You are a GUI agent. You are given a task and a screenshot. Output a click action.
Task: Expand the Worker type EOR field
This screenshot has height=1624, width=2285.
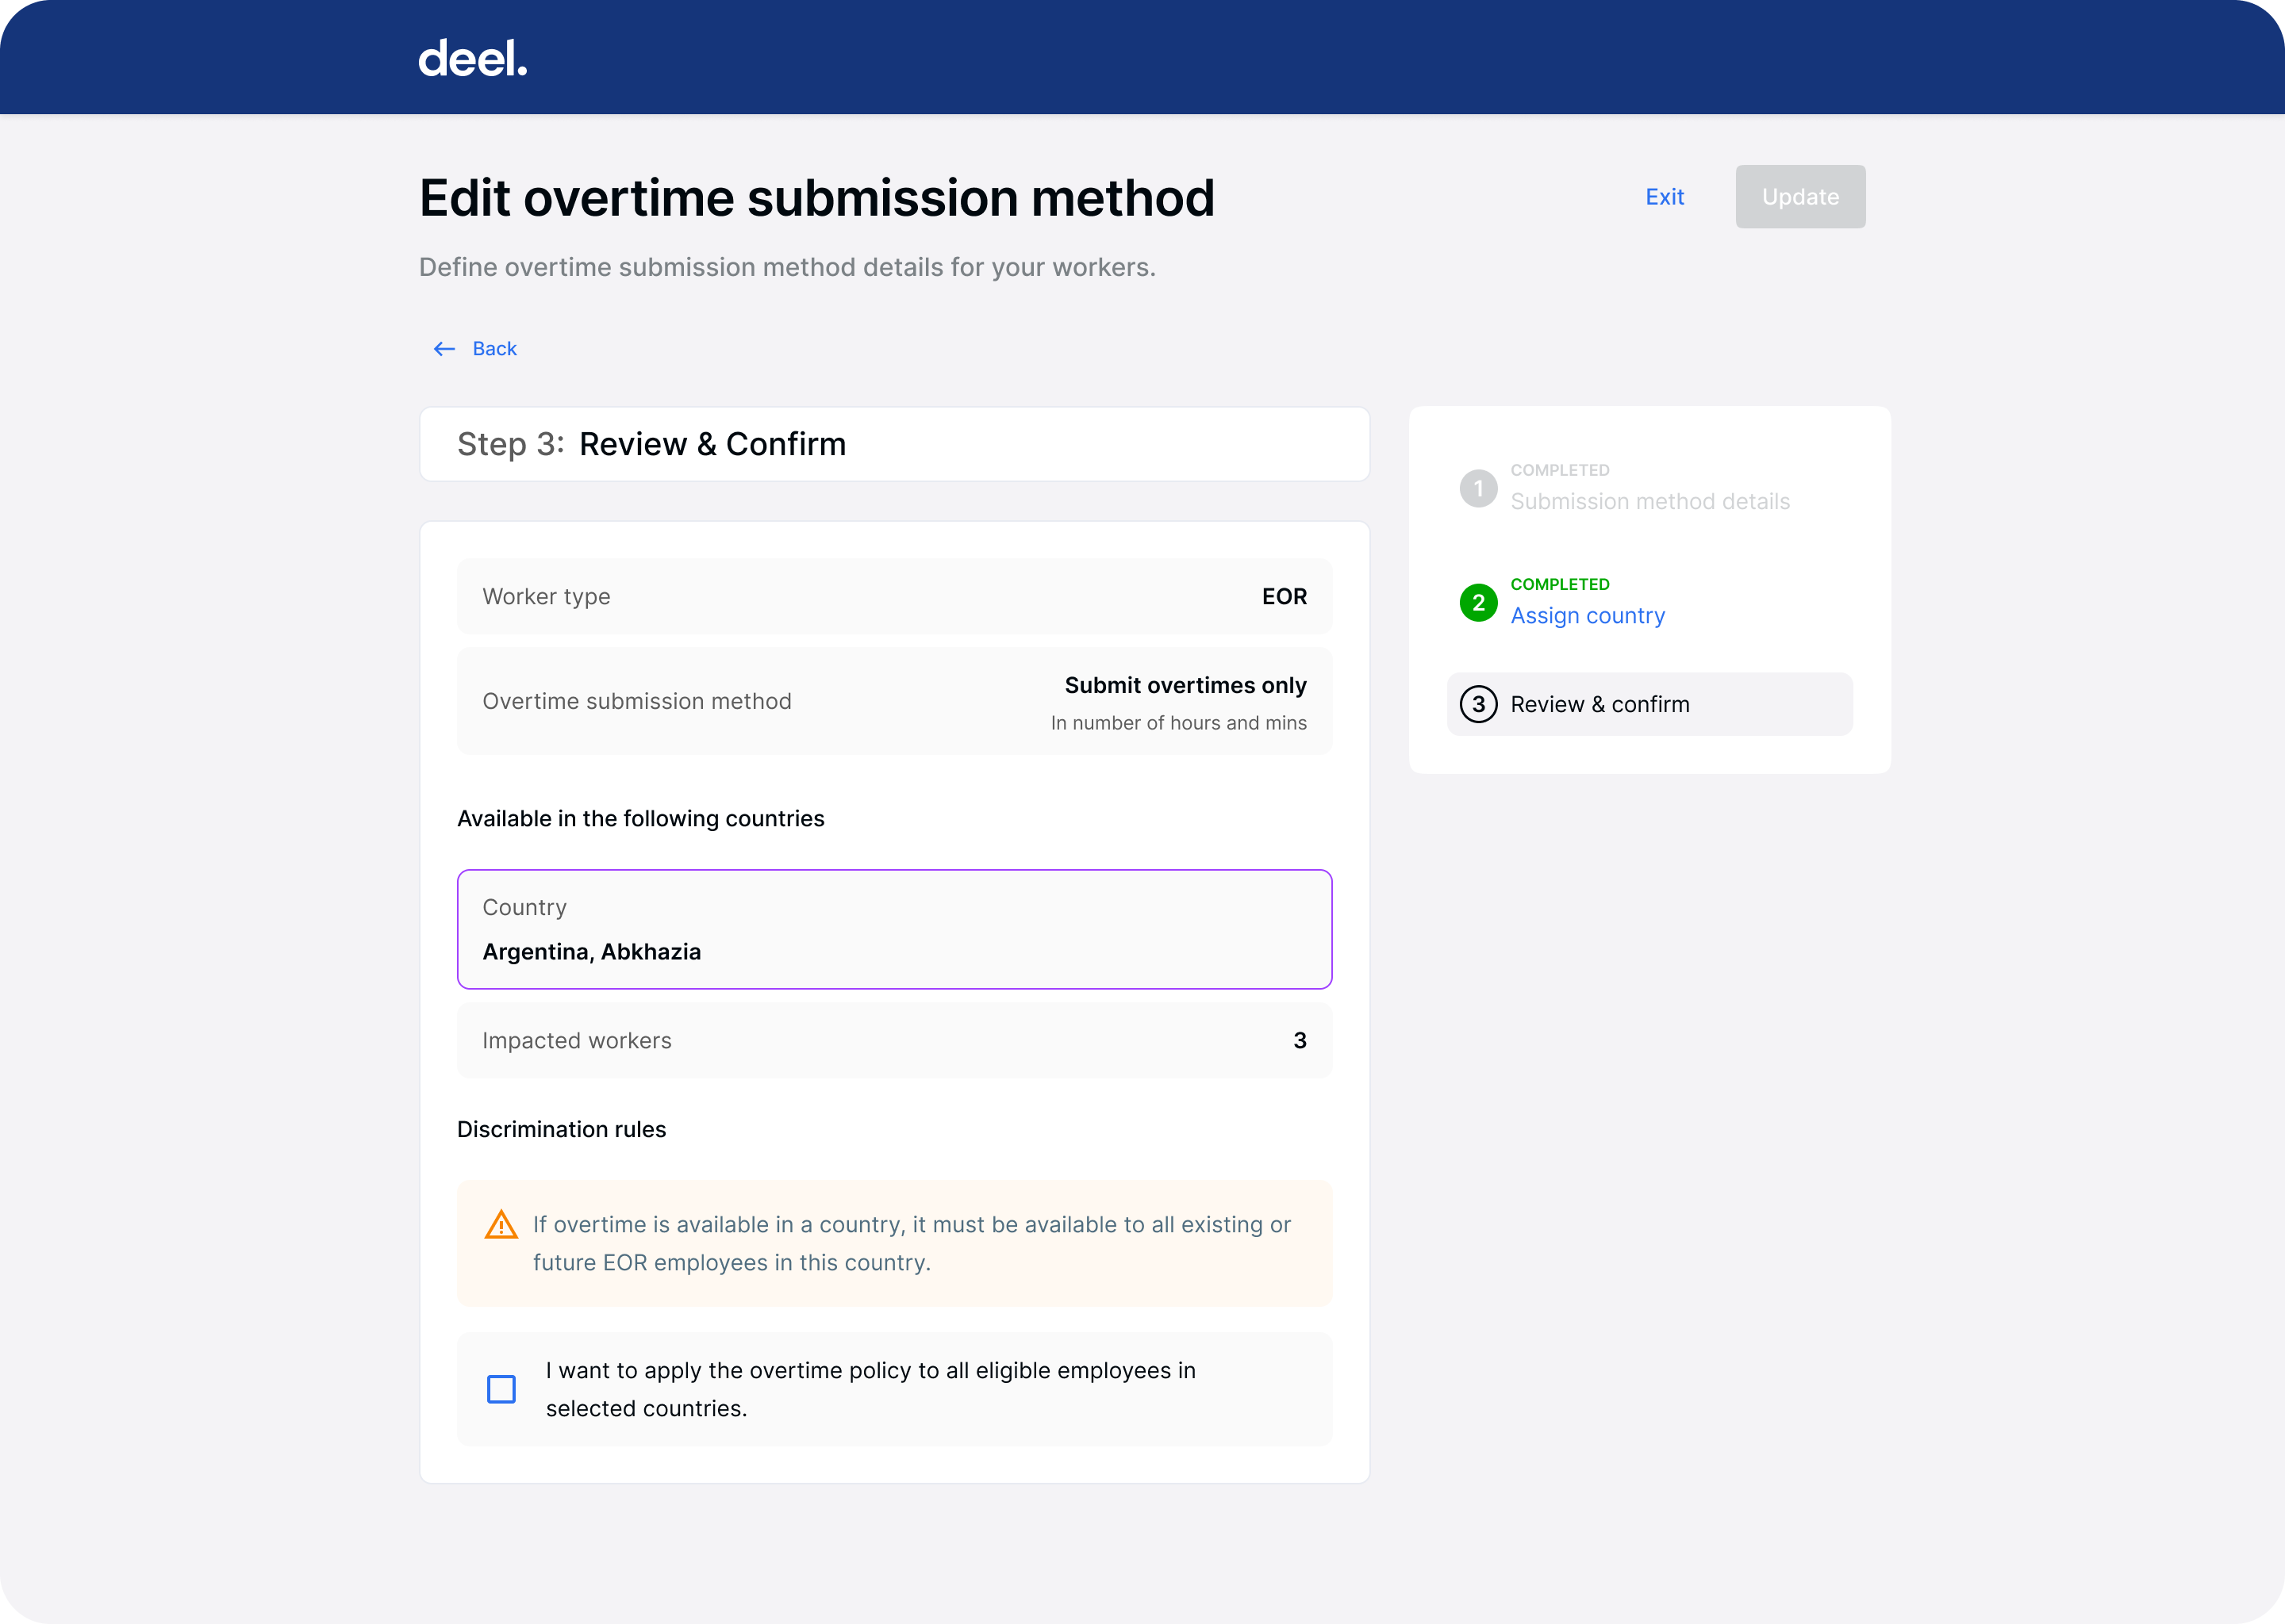[894, 595]
